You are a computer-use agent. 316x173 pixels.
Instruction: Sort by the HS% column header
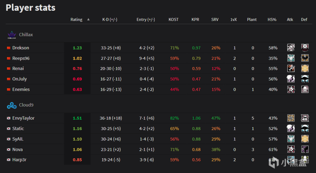coord(272,19)
